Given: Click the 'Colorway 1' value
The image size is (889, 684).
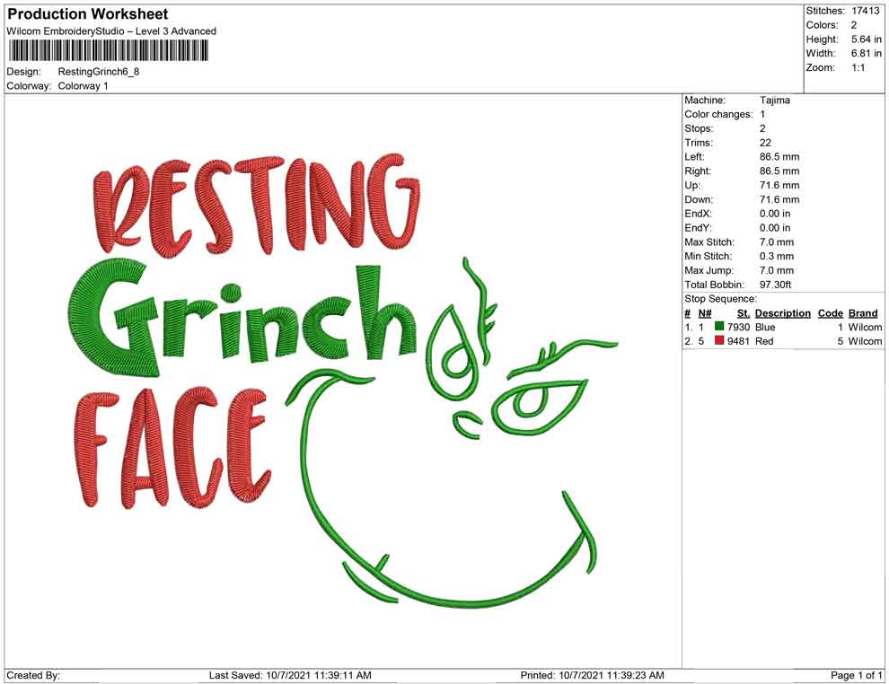Looking at the screenshot, I should pyautogui.click(x=83, y=86).
